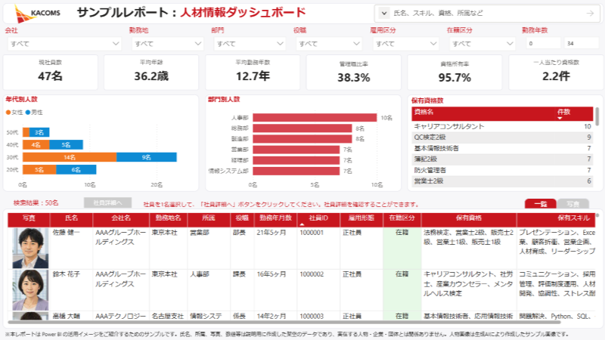The height and width of the screenshot is (340, 605).
Task: Select the 情報システム部 bar in department chart
Action: click(x=296, y=171)
